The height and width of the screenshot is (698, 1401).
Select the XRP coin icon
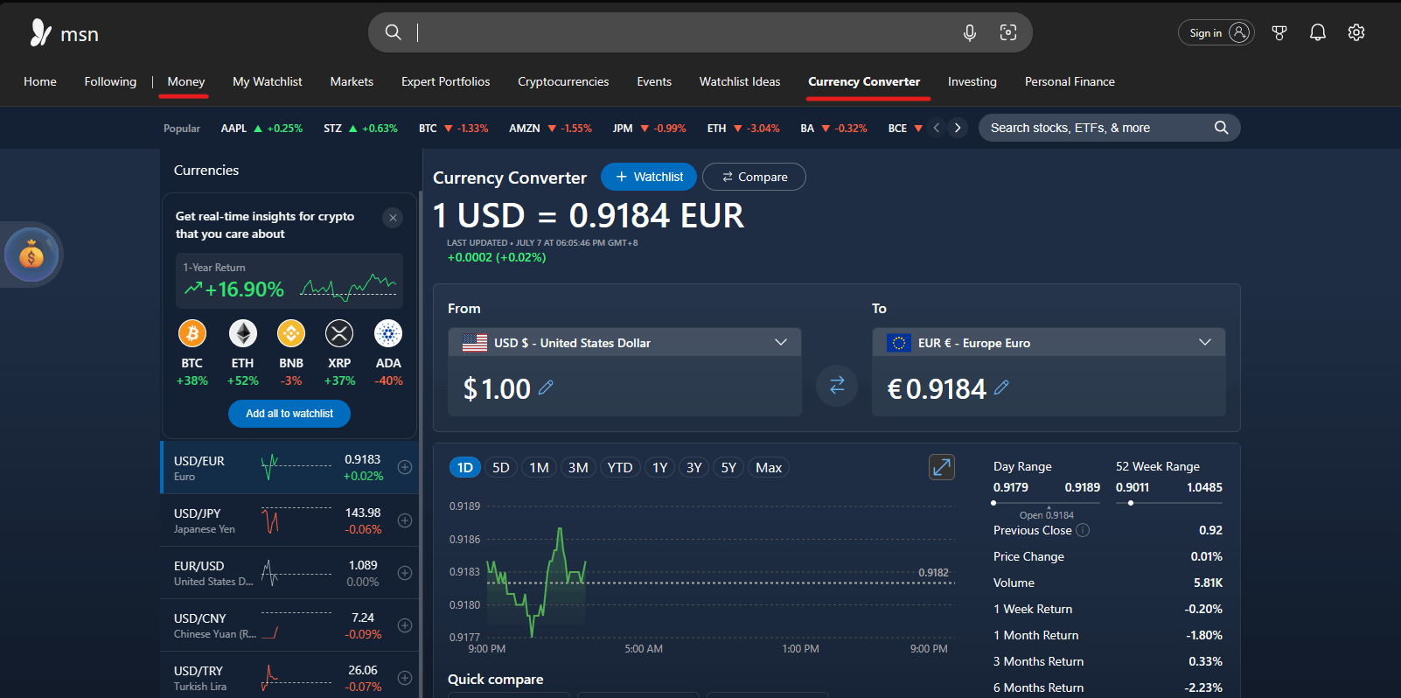click(x=339, y=333)
